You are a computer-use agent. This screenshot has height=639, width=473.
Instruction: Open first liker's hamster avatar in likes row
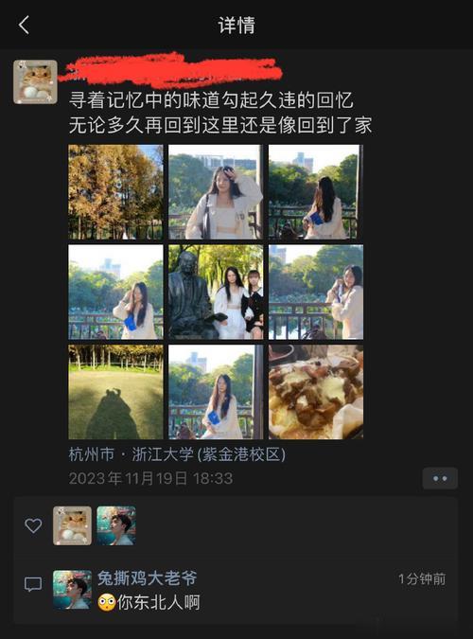point(72,525)
